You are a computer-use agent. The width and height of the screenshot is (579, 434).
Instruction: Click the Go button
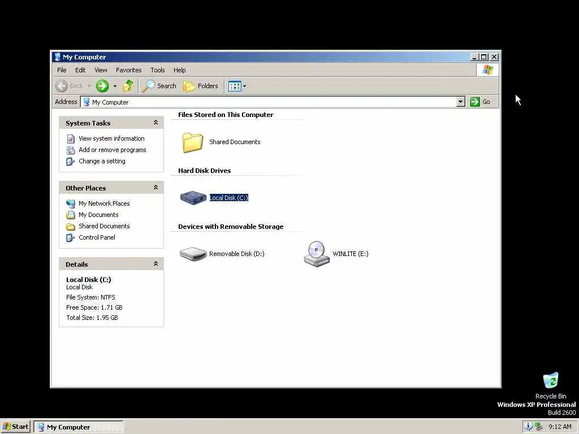click(480, 102)
